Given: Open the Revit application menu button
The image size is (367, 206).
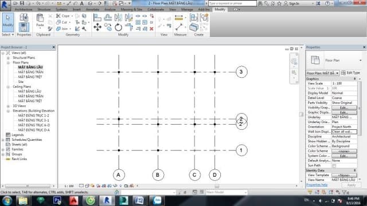Looking at the screenshot, I should pos(5,5).
